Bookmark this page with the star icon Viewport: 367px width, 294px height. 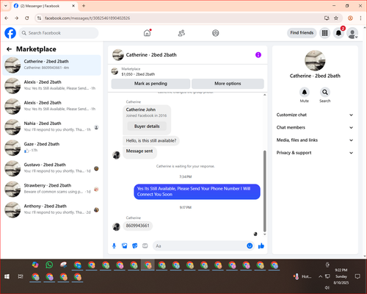tap(336, 18)
